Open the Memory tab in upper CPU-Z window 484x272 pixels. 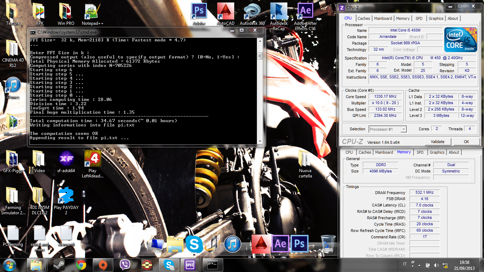pos(403,18)
